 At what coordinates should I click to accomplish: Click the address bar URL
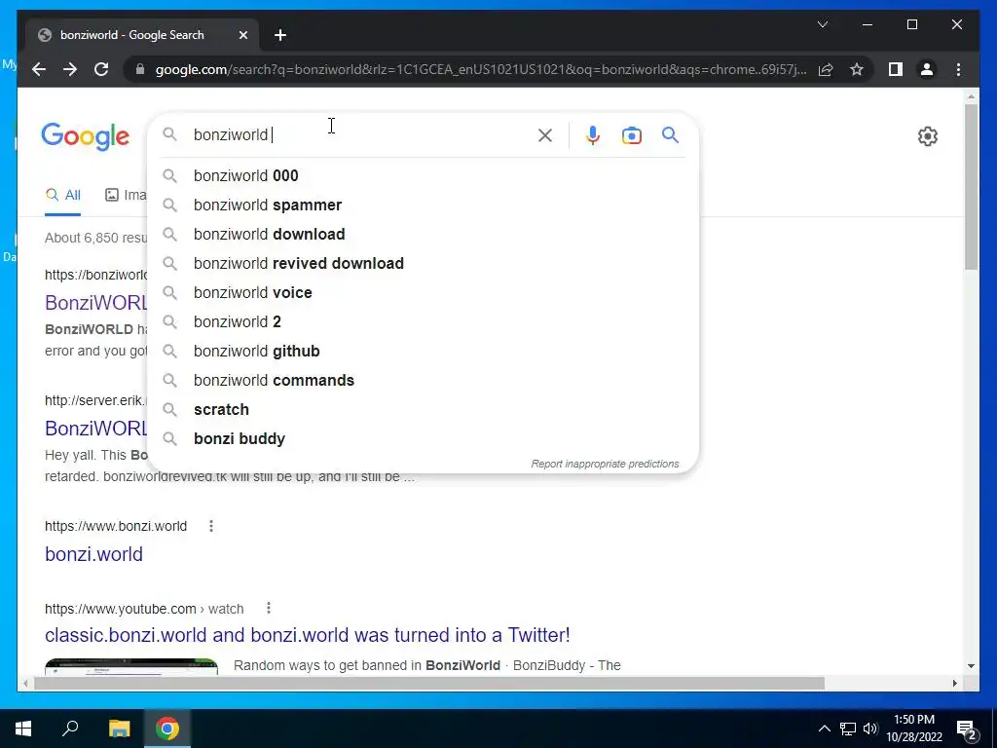(481, 69)
